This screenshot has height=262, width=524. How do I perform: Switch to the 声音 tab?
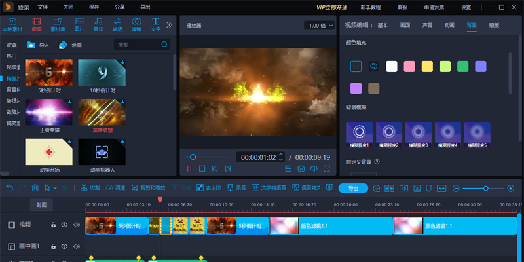click(x=426, y=25)
